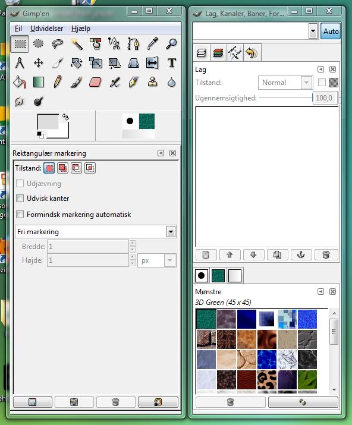
Task: Switch to the Gradients tab
Action: (x=235, y=276)
